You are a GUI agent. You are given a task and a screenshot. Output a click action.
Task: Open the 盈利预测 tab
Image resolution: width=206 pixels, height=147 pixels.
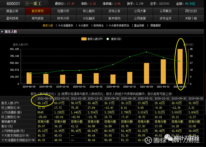(x=12, y=18)
